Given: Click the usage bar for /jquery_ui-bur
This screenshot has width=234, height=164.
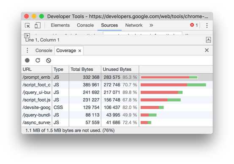Looking at the screenshot, I should click(x=161, y=92).
